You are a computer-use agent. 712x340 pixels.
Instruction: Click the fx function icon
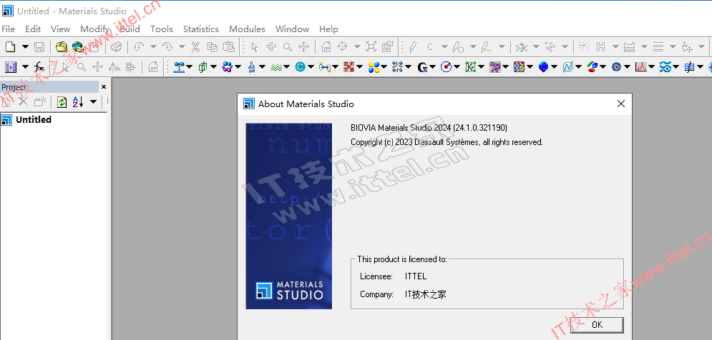(x=39, y=67)
